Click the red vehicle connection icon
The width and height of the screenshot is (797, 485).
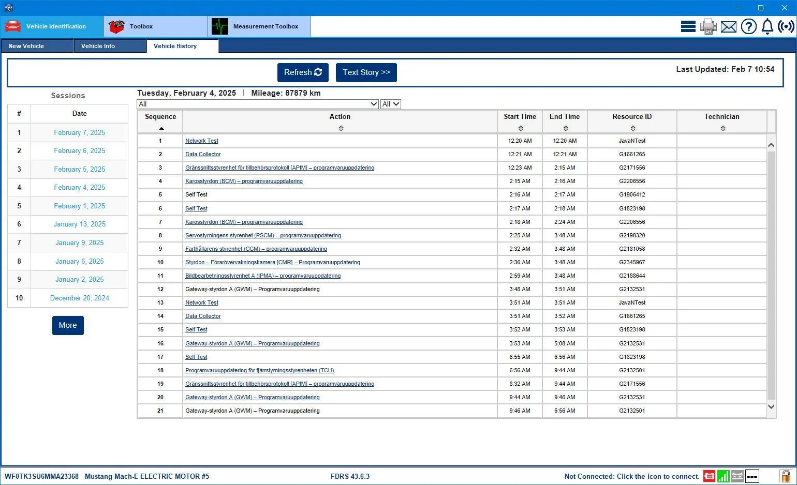point(709,476)
